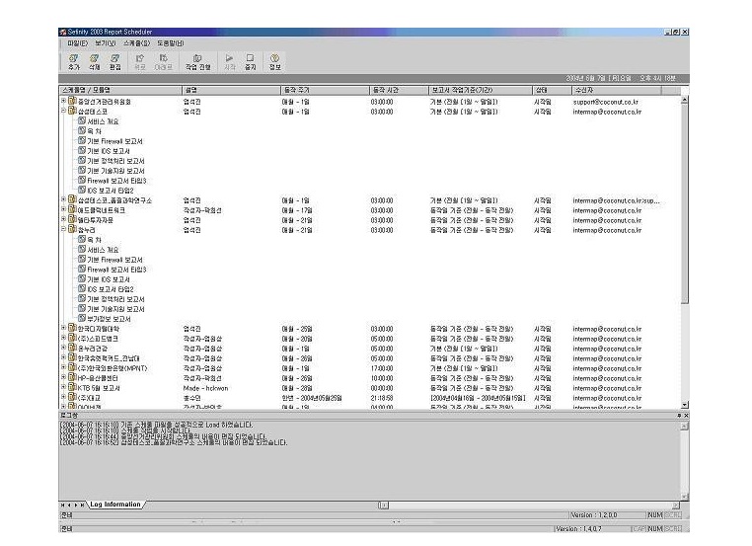Expand the (주)한국외환은행(MPNT) schedule node
Screen dimensions: 752x546
coord(63,367)
